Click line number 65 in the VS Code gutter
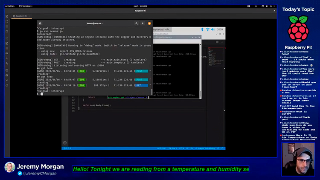Screen dimensions: 320x180 (73, 108)
